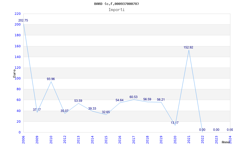The image size is (233, 145).
Task: Click the Anno x-axis title
Action: coord(226,142)
